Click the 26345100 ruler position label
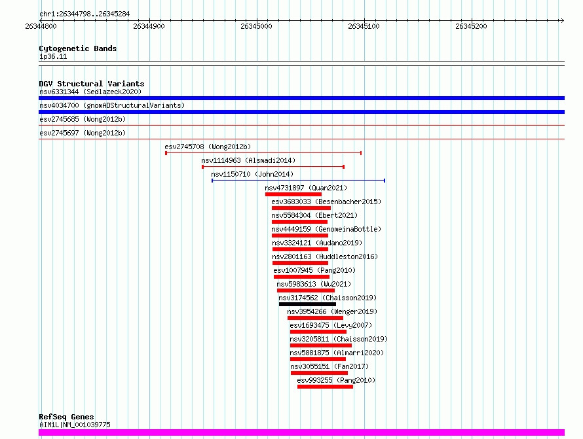This screenshot has height=439, width=583. [x=364, y=26]
